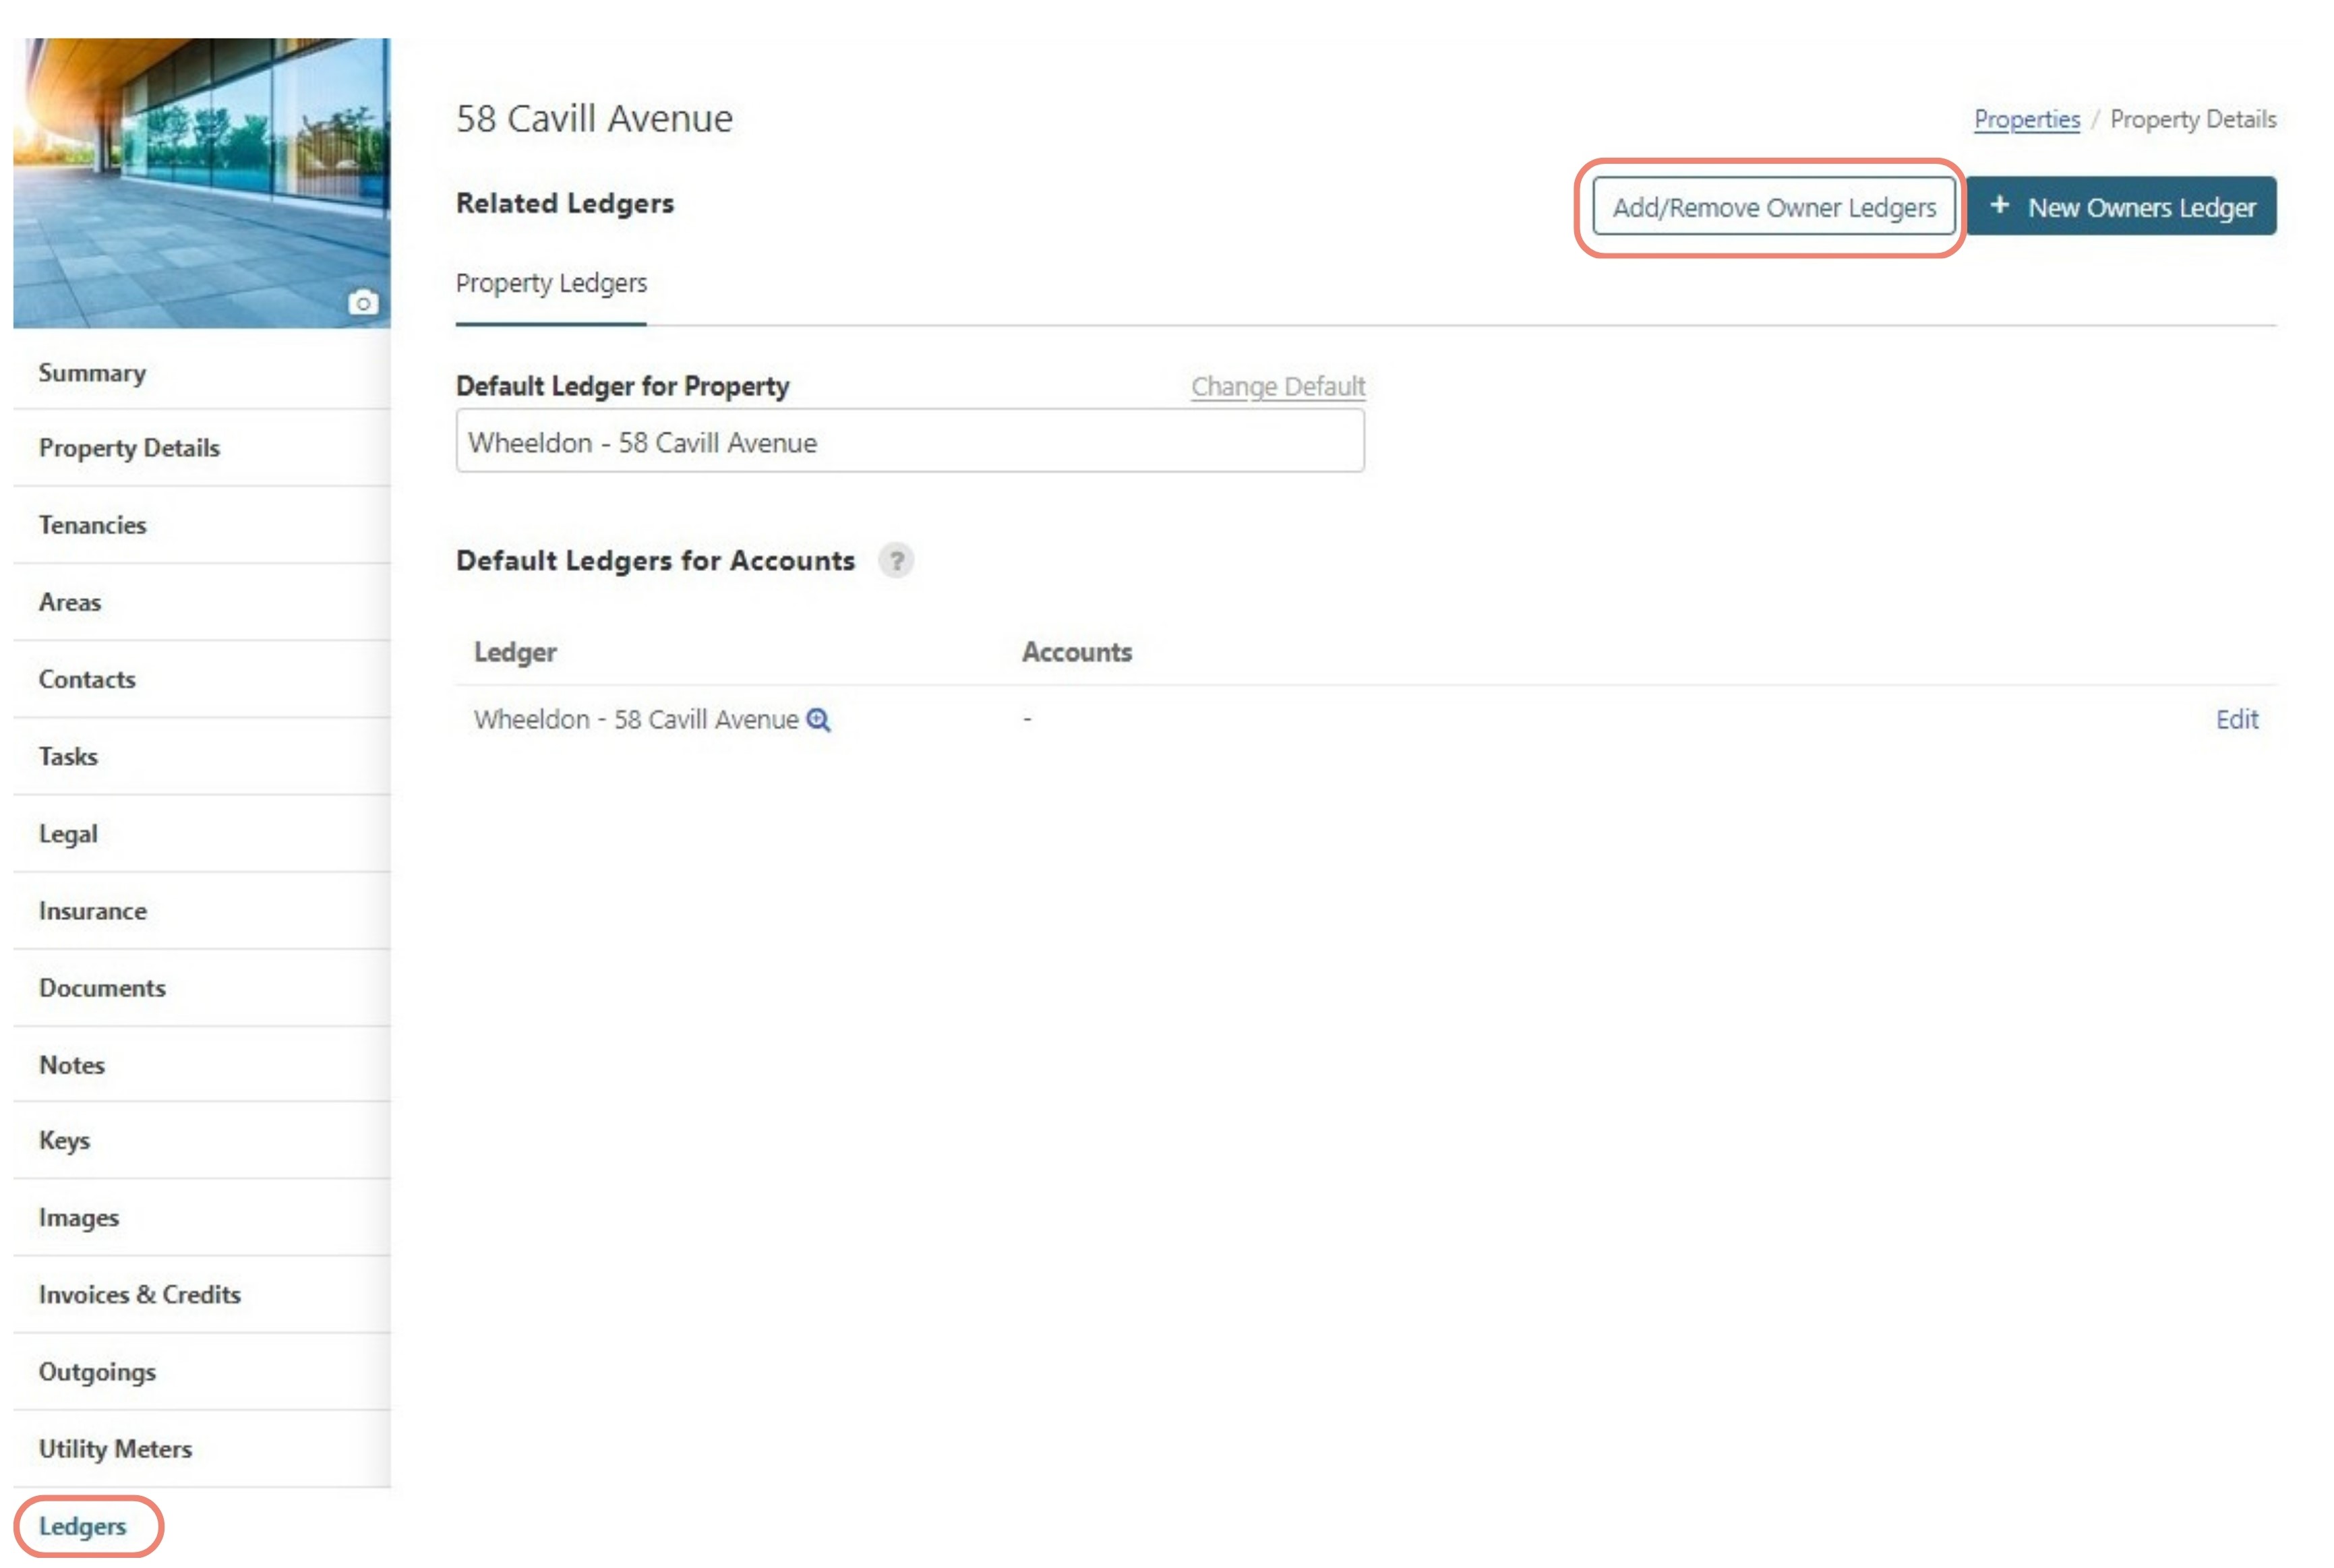The height and width of the screenshot is (1568, 2334).
Task: Open the help icon for Default Ledgers for Accounts
Action: point(896,561)
